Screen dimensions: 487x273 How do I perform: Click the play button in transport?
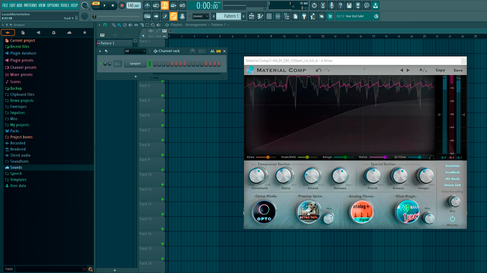104,5
